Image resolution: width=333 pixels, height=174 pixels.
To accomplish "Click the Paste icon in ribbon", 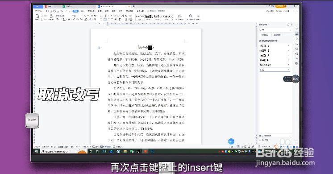I will coord(37,16).
